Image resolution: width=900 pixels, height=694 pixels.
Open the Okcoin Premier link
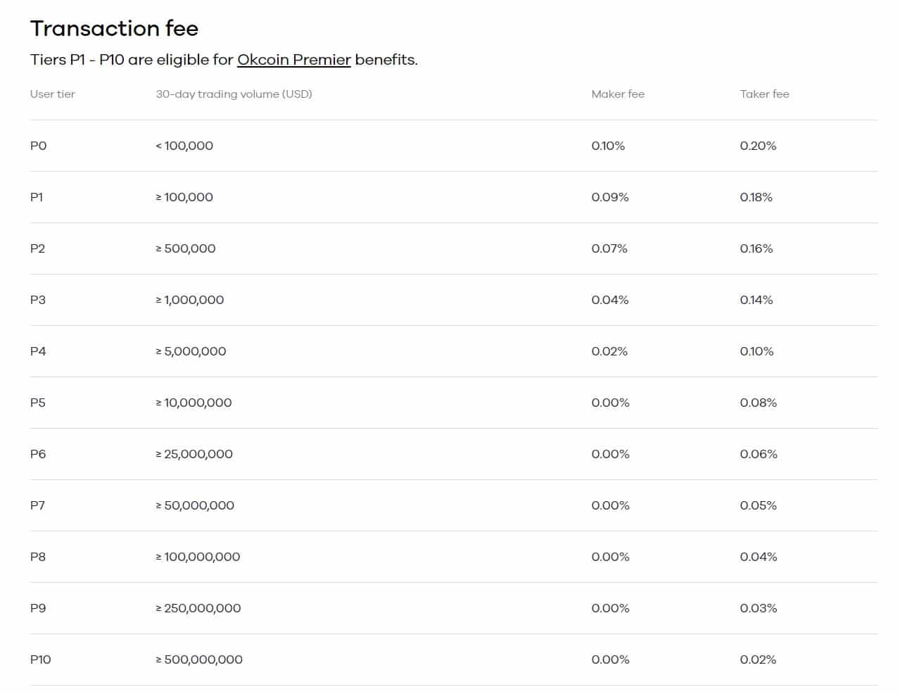tap(293, 60)
